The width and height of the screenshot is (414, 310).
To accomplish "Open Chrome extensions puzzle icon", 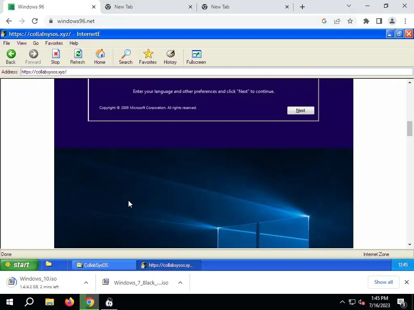I will [x=366, y=21].
